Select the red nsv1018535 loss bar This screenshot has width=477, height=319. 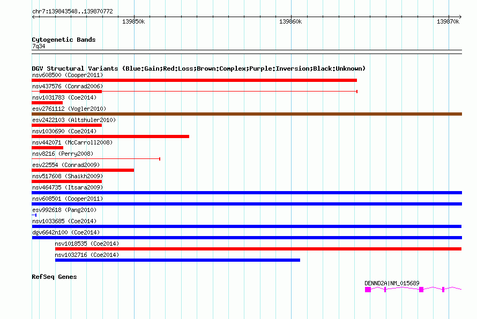point(258,249)
